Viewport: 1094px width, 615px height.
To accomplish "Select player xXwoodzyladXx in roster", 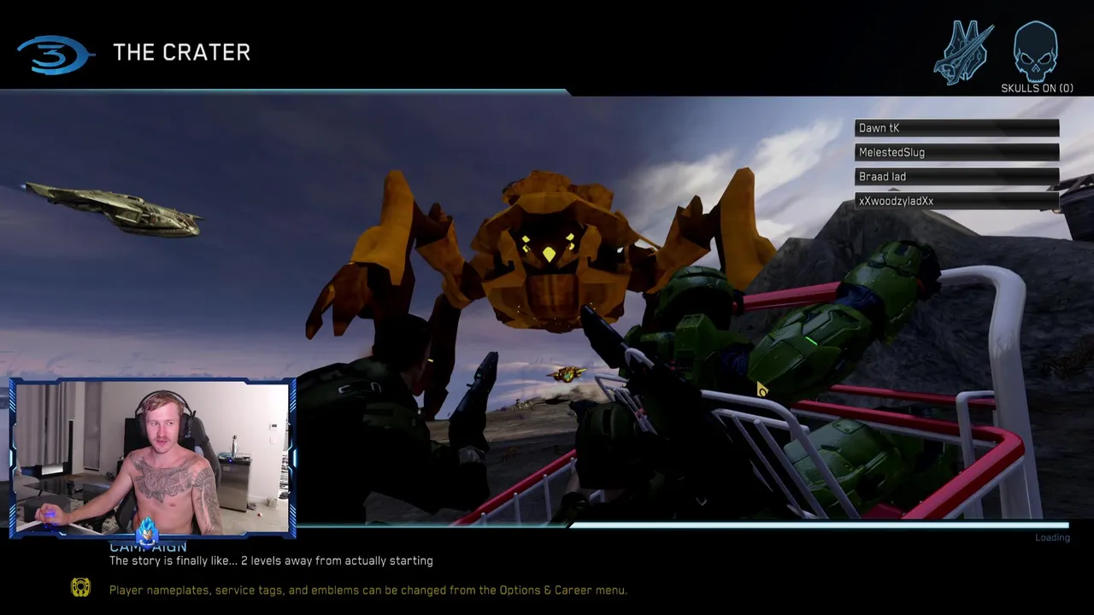I will [957, 201].
